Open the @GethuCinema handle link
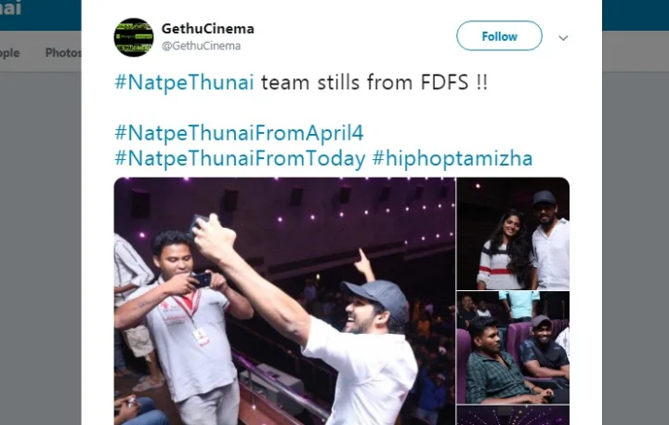Screen dimensions: 669x425 point(201,46)
